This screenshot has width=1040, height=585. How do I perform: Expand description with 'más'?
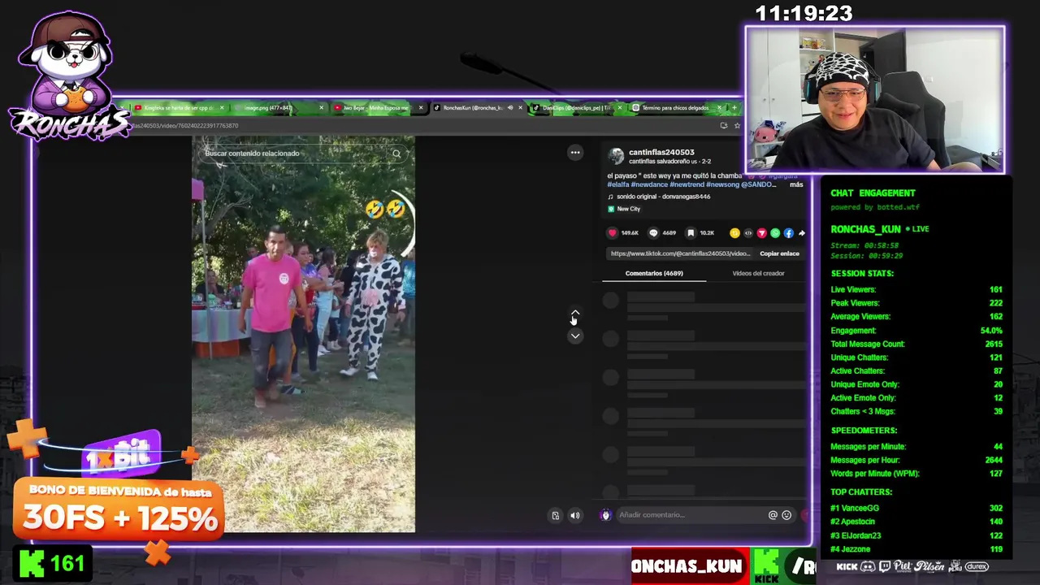click(x=796, y=184)
